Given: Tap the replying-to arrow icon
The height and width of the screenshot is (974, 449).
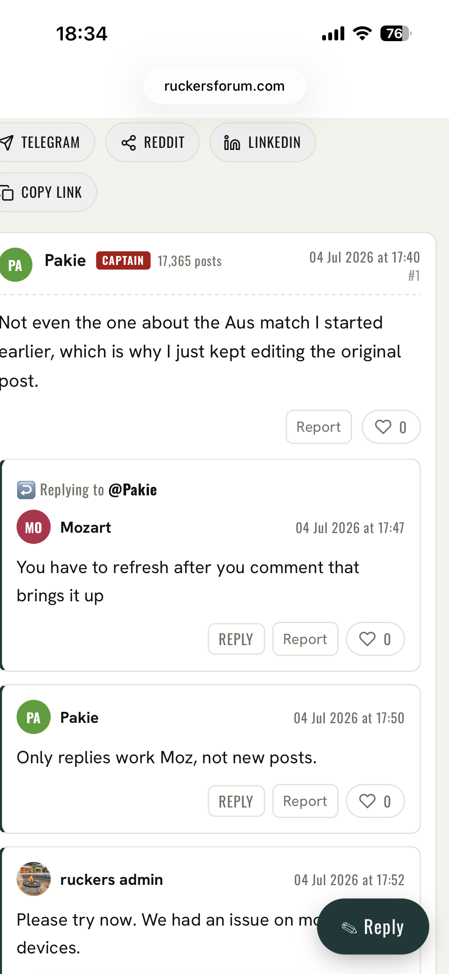Looking at the screenshot, I should point(26,490).
